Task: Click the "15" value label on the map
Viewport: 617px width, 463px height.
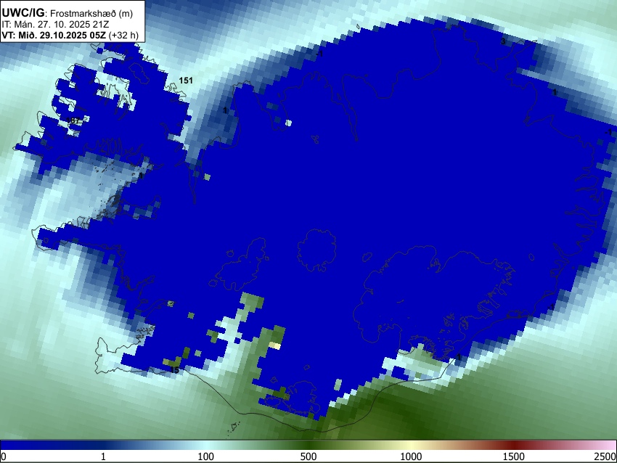Action: 174,370
